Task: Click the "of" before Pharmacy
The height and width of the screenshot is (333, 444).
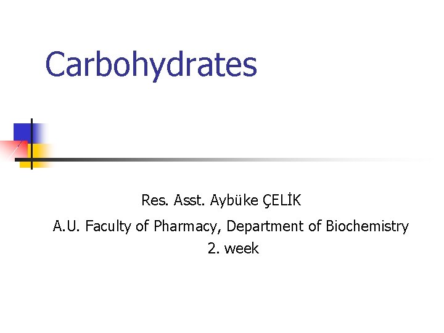Action: point(142,226)
